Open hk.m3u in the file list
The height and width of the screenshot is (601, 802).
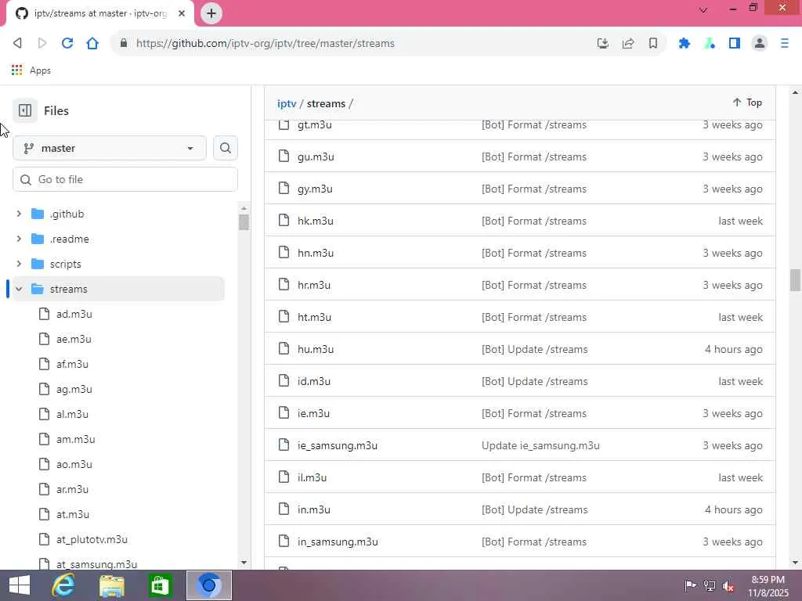[x=316, y=221]
